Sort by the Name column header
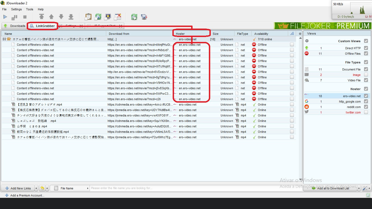 click(54, 34)
